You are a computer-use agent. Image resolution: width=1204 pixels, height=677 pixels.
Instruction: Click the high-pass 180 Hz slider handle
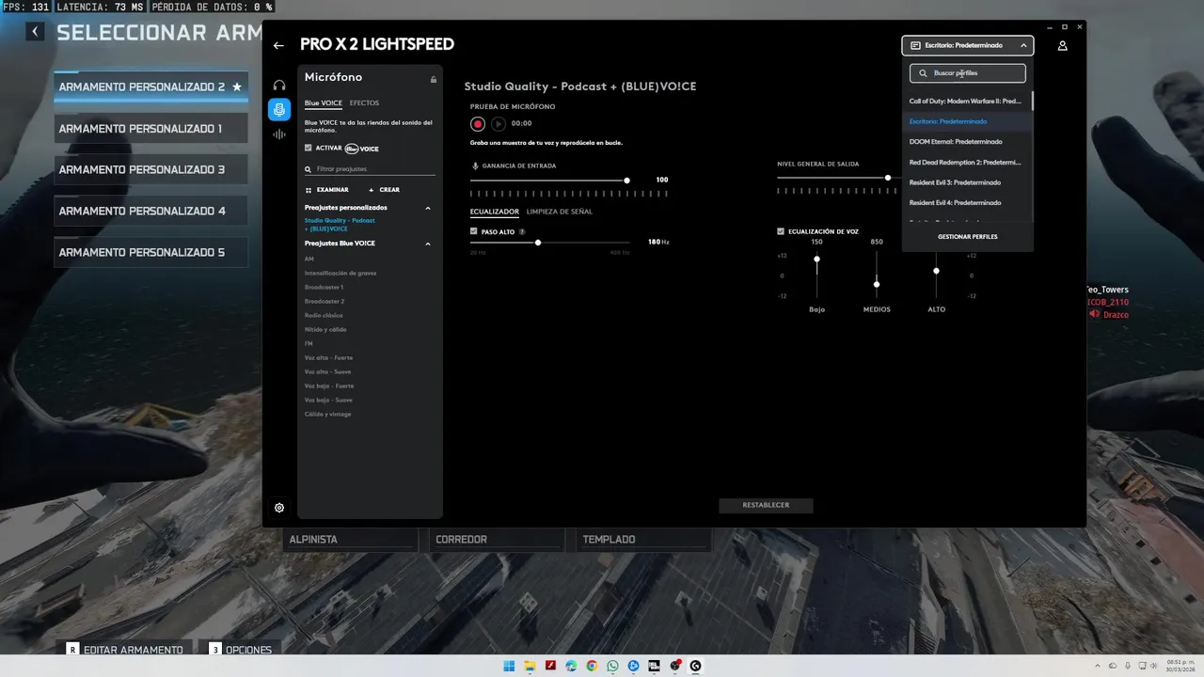(x=538, y=243)
